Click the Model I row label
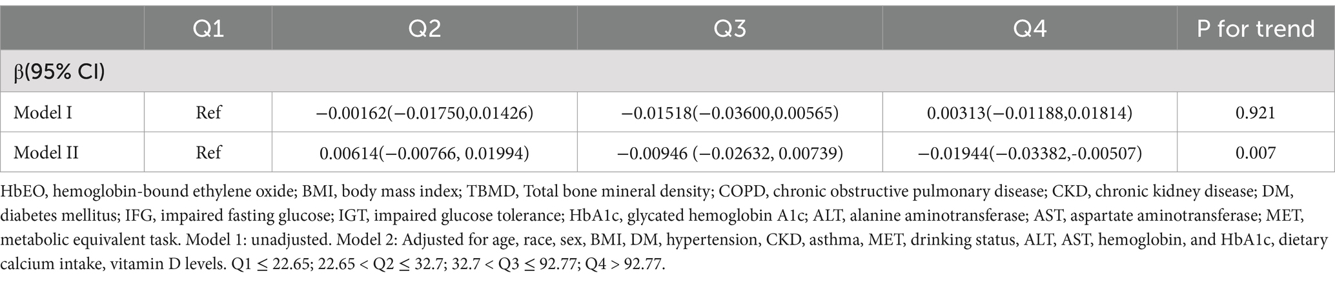The image size is (1335, 282). coord(43,112)
